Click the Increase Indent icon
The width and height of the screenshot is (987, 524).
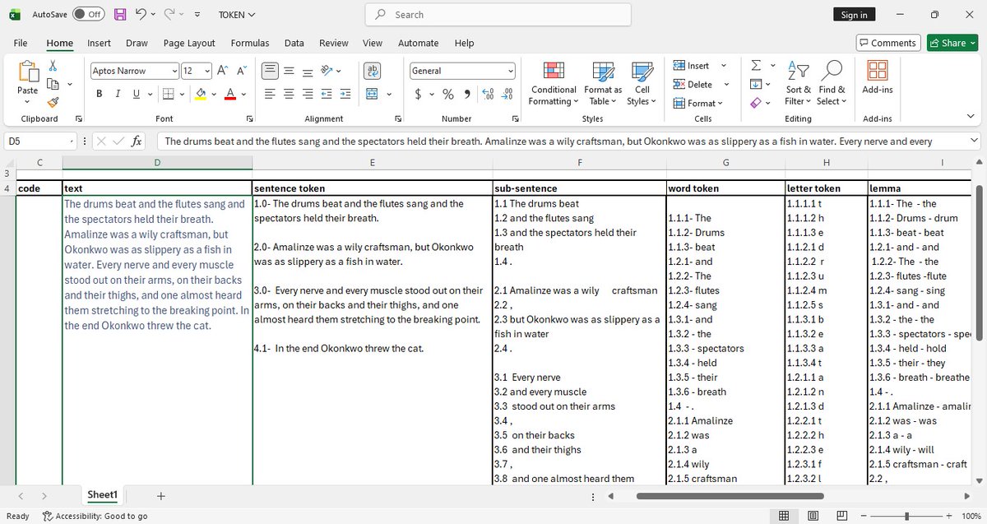pyautogui.click(x=347, y=94)
